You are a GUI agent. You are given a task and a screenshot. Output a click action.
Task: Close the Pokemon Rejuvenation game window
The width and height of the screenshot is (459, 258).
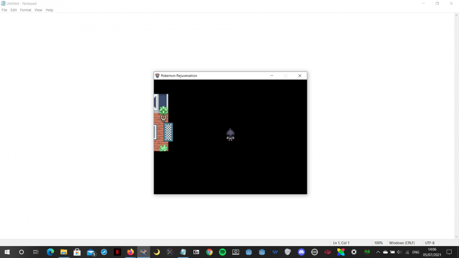(300, 76)
